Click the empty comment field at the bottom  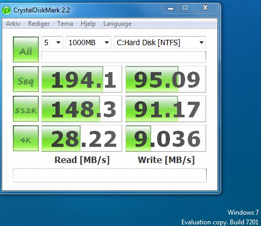[x=110, y=175]
